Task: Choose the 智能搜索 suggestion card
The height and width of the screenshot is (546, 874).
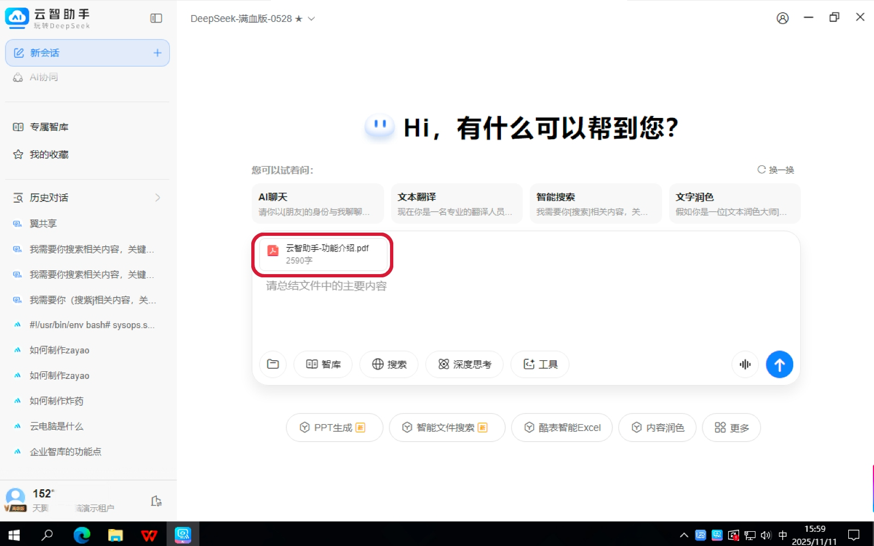Action: (595, 204)
